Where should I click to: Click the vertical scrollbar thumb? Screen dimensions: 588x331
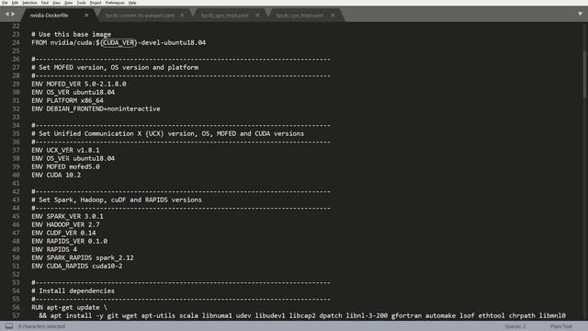(x=585, y=74)
